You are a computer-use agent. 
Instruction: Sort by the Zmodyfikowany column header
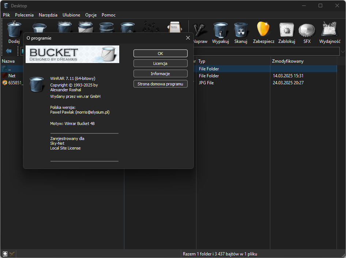pos(288,61)
